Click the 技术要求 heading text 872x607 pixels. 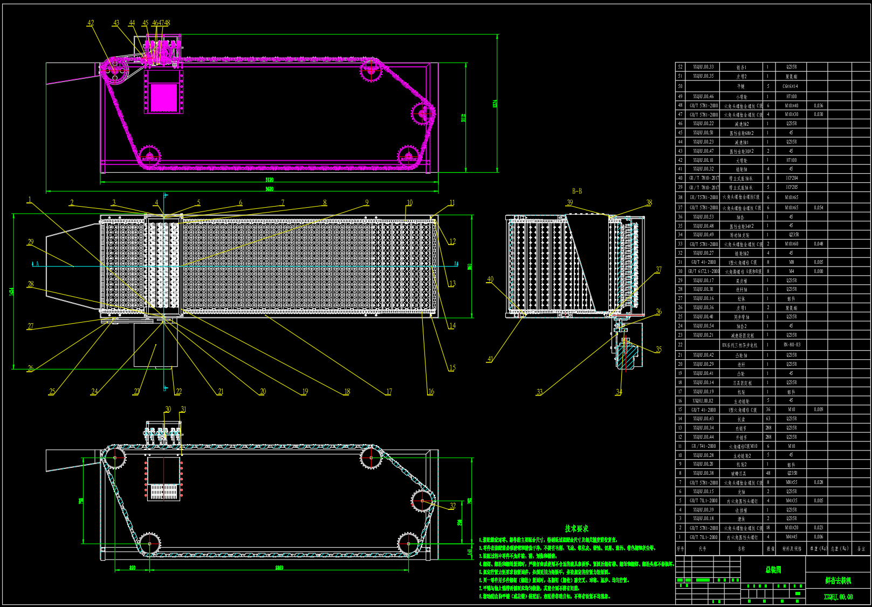pyautogui.click(x=576, y=529)
